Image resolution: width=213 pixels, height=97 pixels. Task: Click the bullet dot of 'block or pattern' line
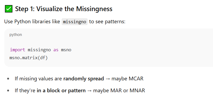point(8,90)
